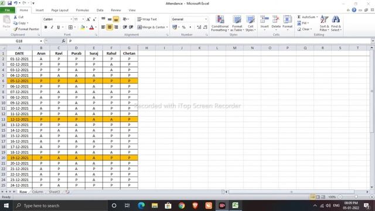Switch to the Data tab
Viewport: 375px width, 211px height.
(100, 11)
